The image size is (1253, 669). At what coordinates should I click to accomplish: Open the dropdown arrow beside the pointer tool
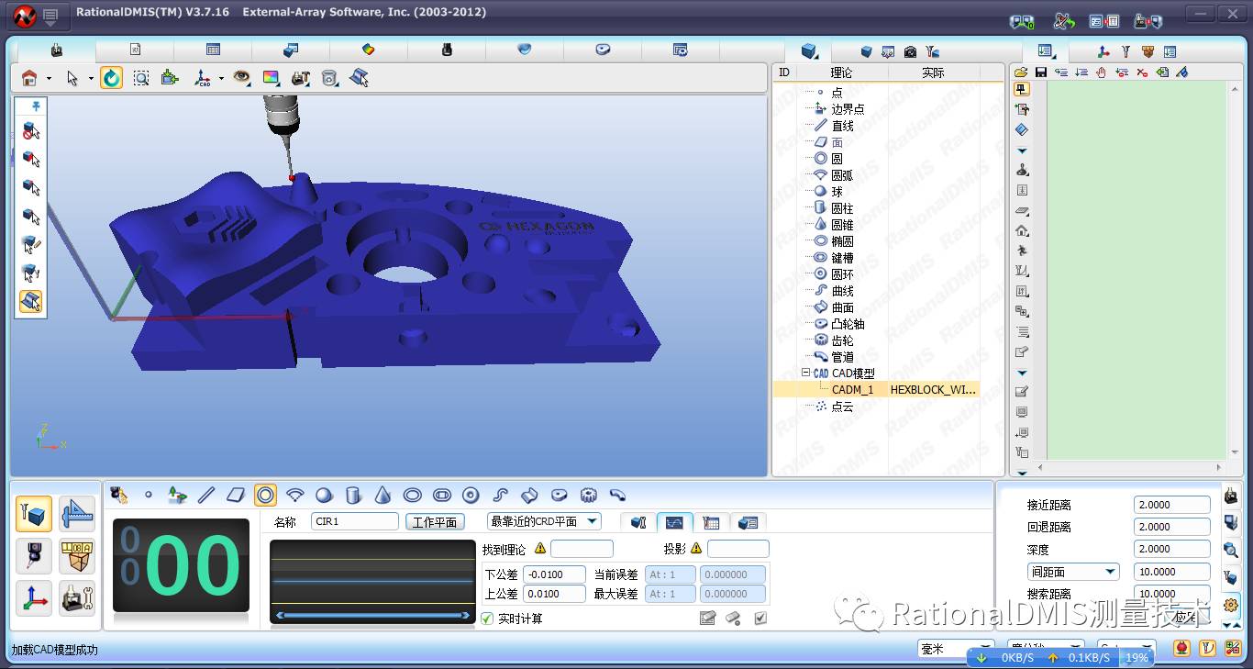91,79
